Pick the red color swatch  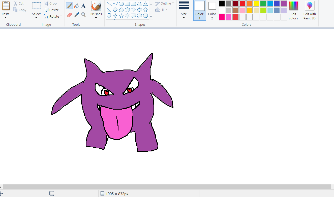pyautogui.click(x=242, y=3)
